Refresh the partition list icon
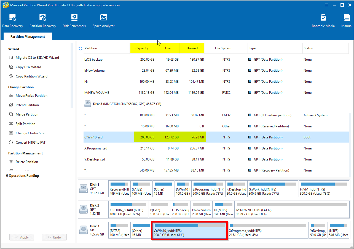 81,48
